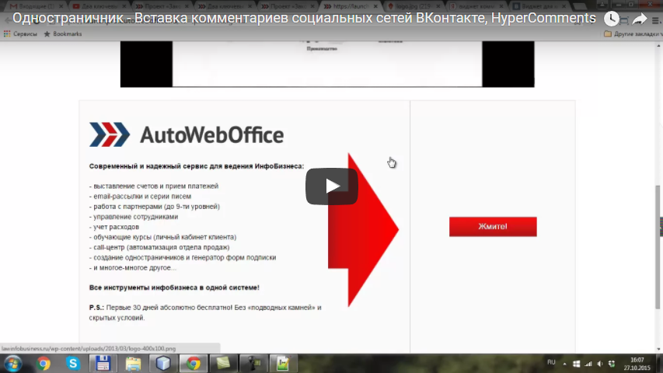
Task: Close the "https://launch" tab
Action: coord(375,6)
